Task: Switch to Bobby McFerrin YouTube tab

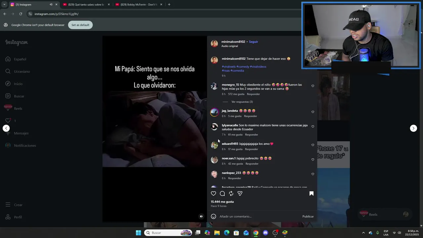Action: 139,5
